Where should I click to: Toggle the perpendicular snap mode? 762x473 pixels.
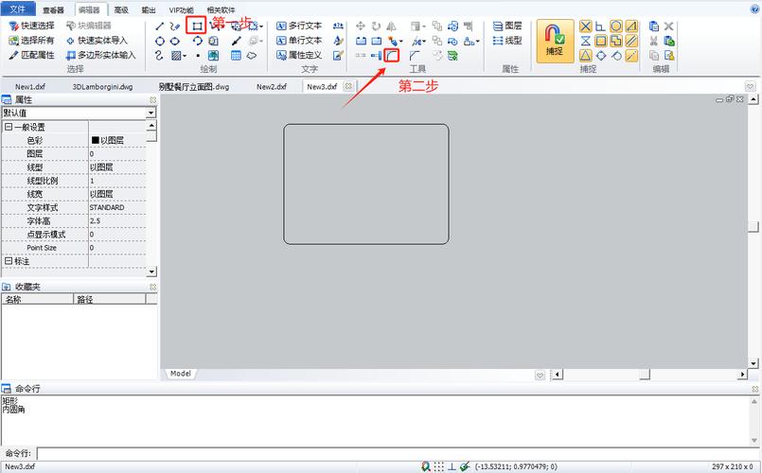coord(601,26)
